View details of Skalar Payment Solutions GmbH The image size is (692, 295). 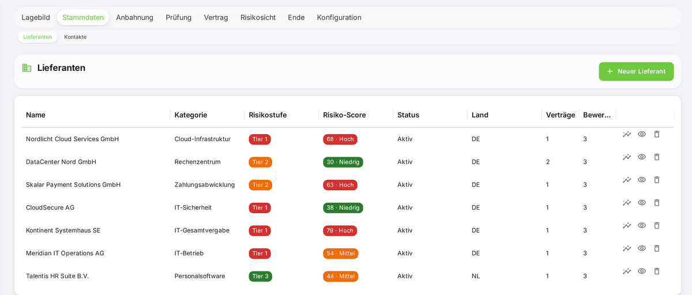(x=642, y=180)
